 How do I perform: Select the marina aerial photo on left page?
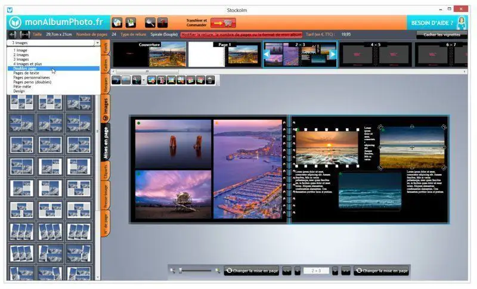tap(247, 169)
